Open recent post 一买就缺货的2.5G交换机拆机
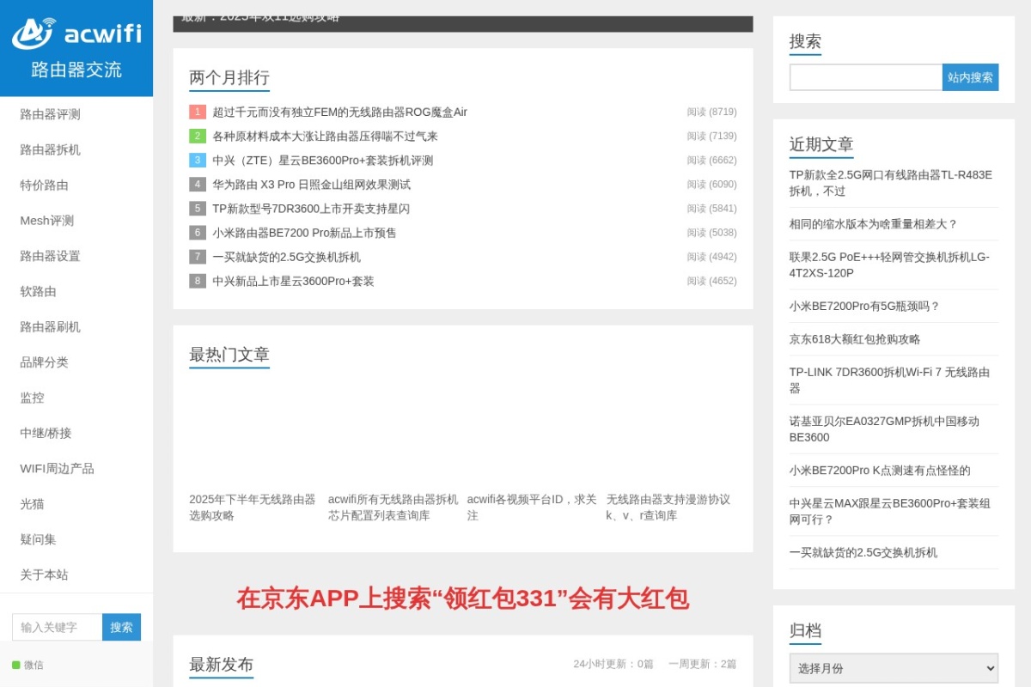Viewport: 1031px width, 687px height. click(x=863, y=552)
